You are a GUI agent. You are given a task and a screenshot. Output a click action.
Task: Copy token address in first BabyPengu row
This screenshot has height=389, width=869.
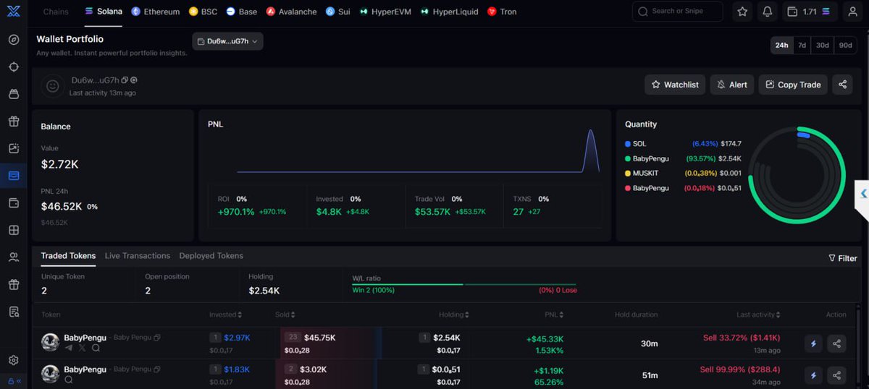click(157, 338)
